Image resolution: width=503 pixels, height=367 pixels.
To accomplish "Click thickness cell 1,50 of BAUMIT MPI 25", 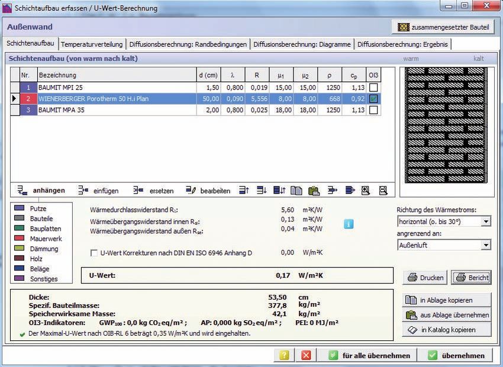I will (208, 88).
